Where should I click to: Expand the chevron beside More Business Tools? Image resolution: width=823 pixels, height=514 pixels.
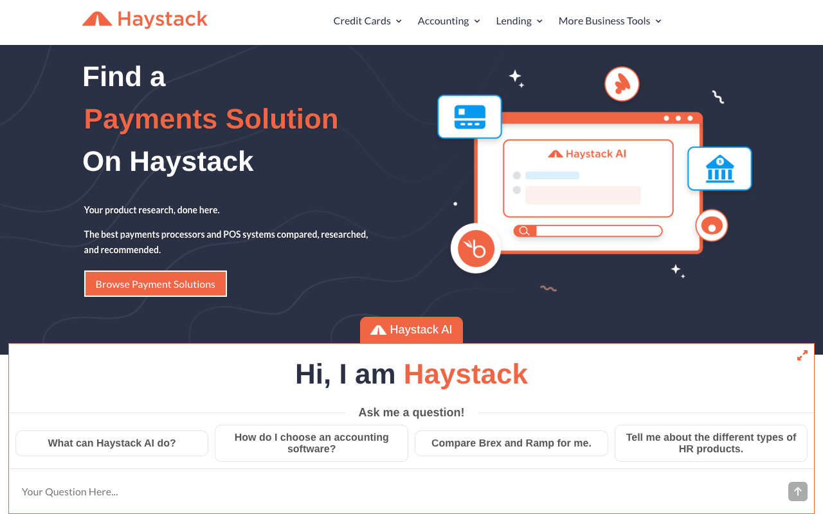(x=658, y=21)
